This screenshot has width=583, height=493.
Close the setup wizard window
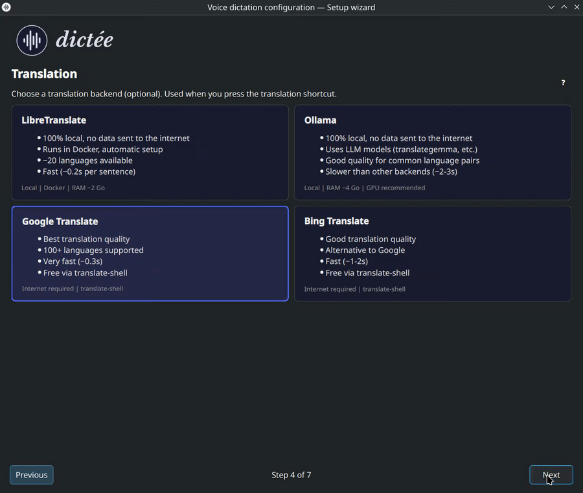[x=577, y=7]
